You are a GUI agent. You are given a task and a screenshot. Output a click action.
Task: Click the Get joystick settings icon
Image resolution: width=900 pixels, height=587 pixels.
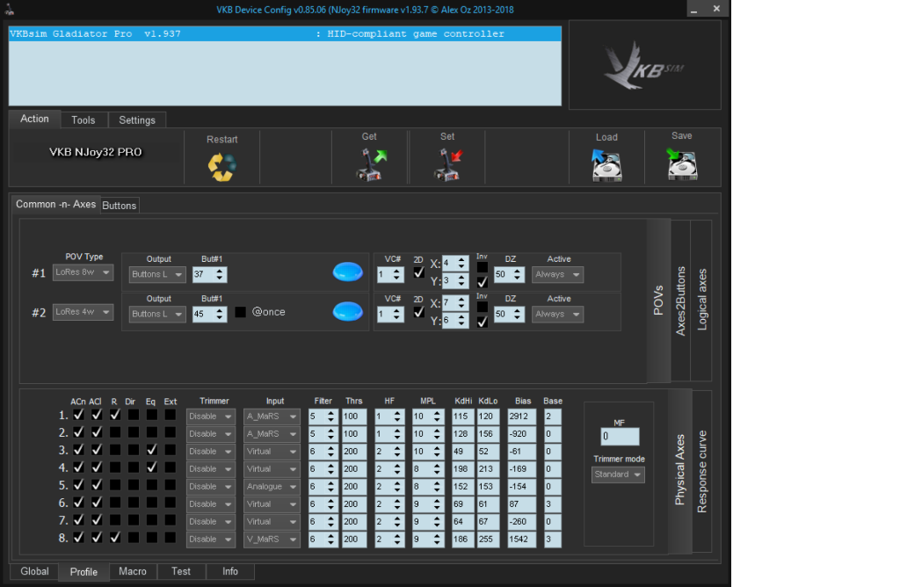tap(370, 164)
